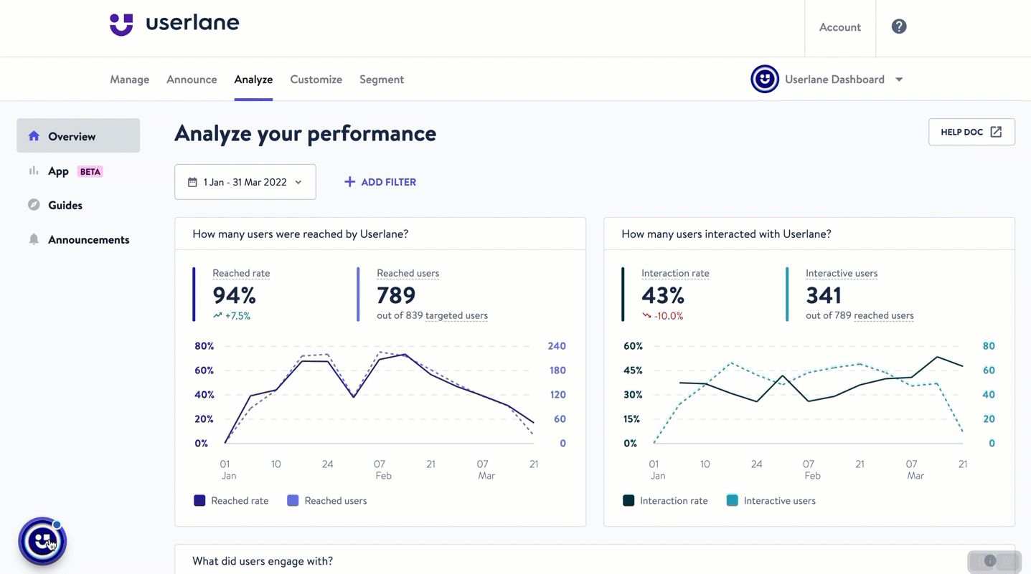
Task: Click 'How many users were reached by Userlane?' title
Action: [x=301, y=234]
